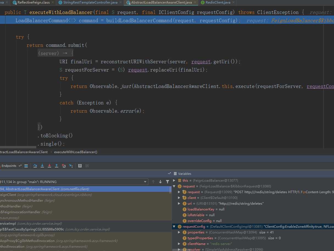Open the Evaluate Expression calculator icon
Screen dimensions: 334x251
click(80, 166)
